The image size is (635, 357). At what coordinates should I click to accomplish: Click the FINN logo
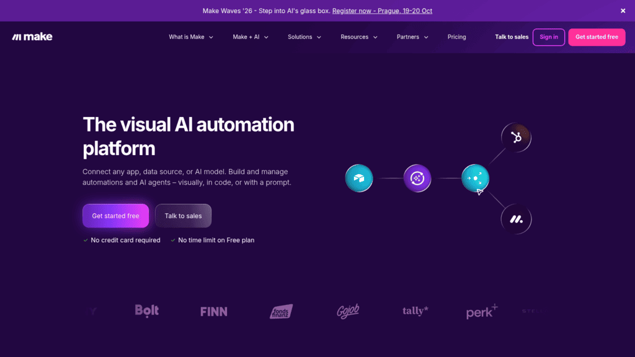click(214, 311)
